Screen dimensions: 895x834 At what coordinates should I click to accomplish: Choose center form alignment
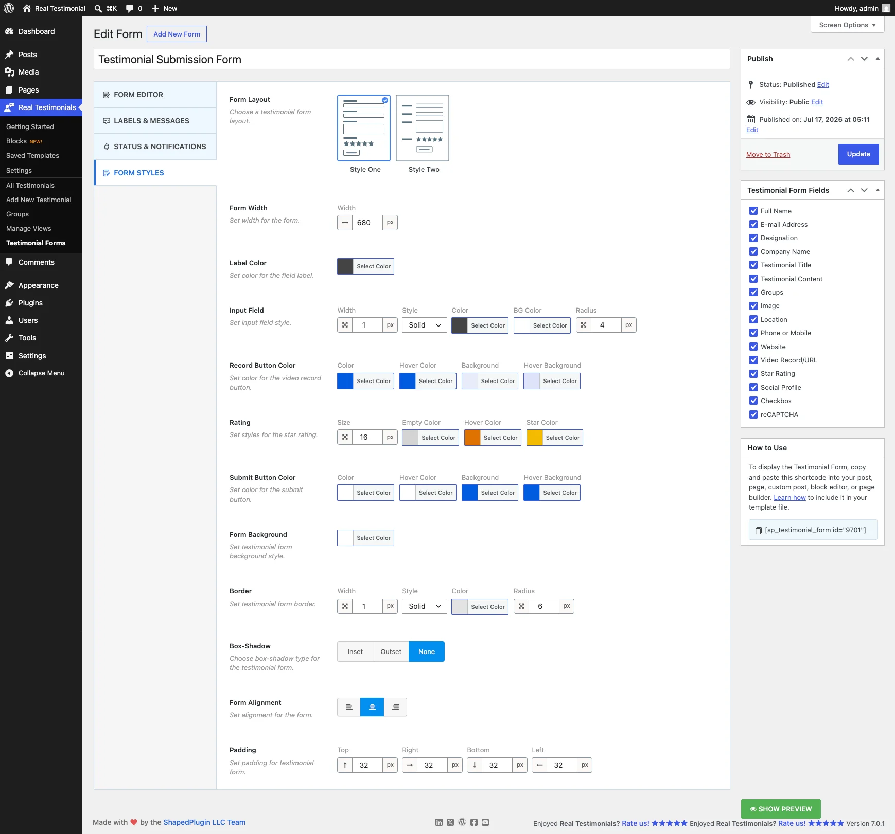(372, 707)
